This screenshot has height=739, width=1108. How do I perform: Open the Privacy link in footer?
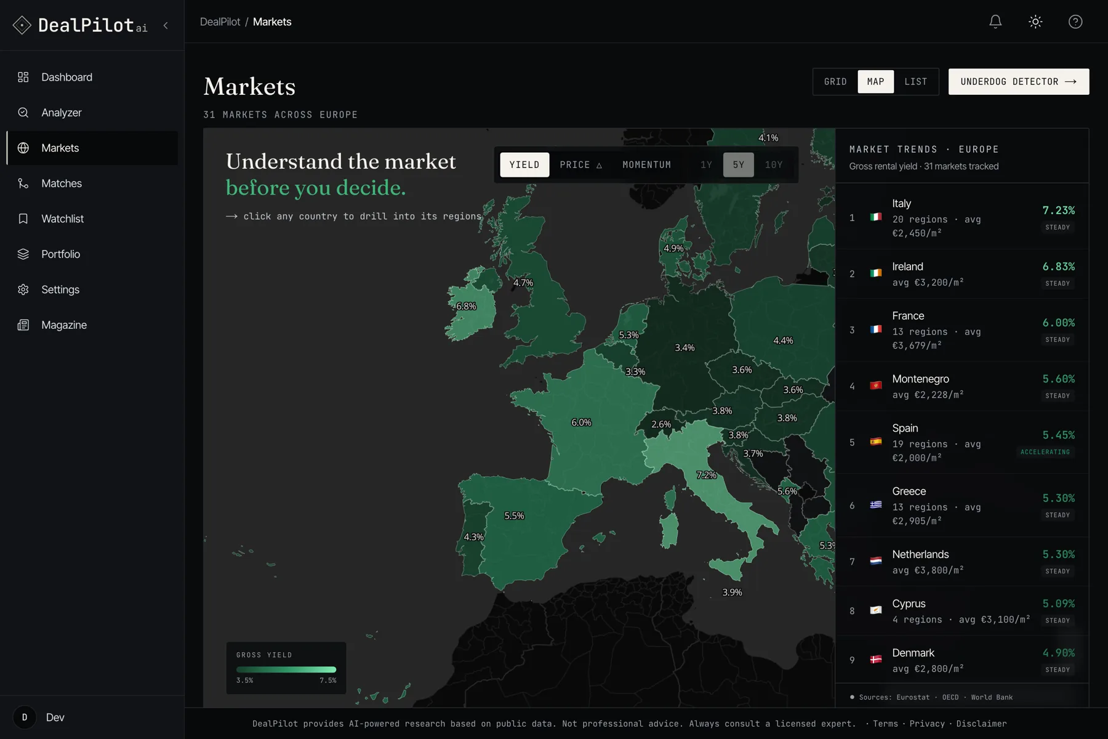tap(927, 724)
